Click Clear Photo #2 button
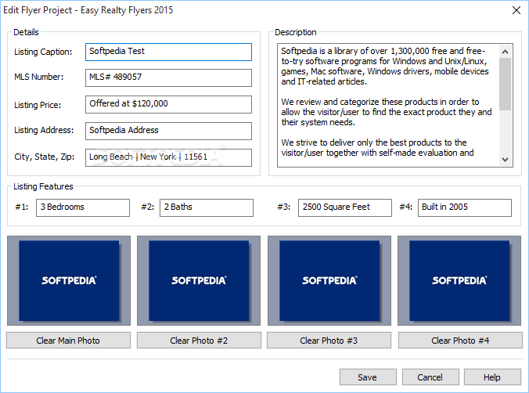Viewport: 529px width, 393px height. tap(199, 341)
